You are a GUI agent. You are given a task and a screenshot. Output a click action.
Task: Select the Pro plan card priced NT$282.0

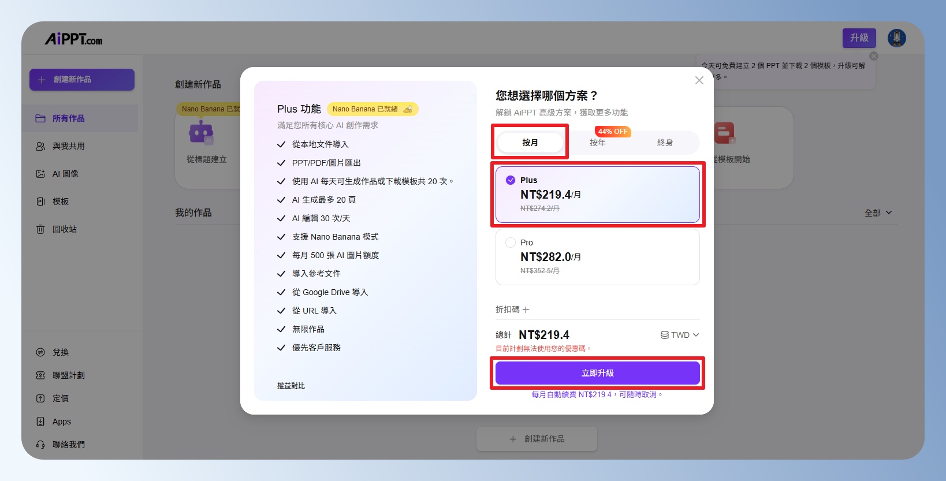click(598, 257)
